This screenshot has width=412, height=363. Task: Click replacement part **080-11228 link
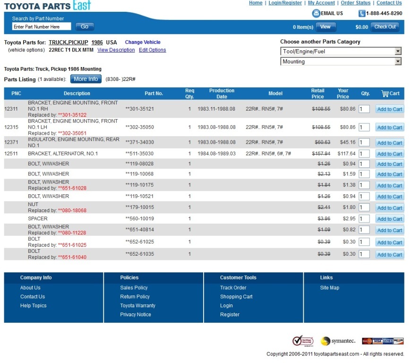coord(72,233)
